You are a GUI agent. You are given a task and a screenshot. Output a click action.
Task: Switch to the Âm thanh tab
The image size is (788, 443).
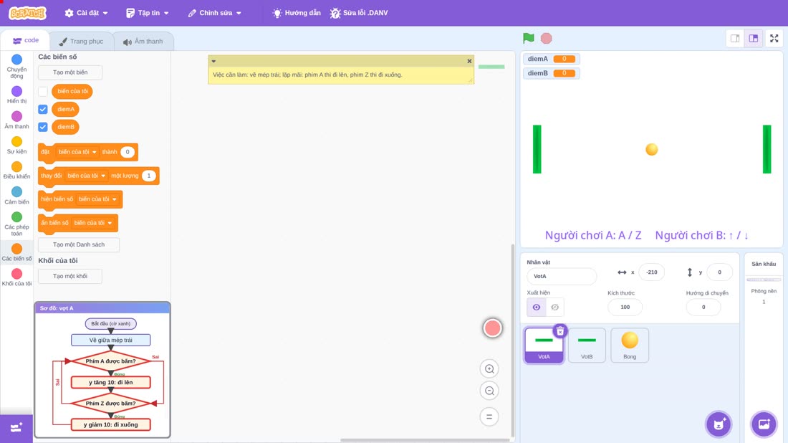point(143,42)
